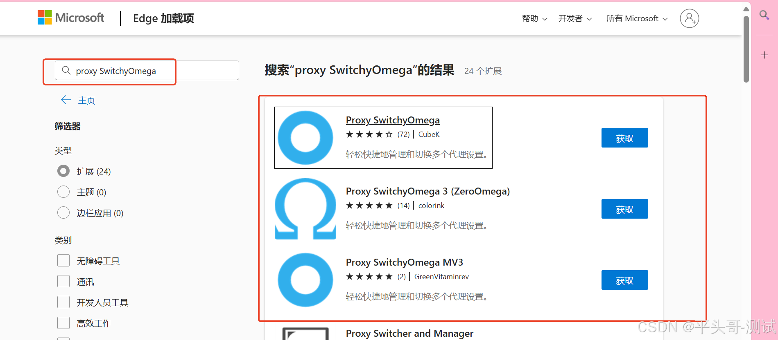The height and width of the screenshot is (340, 778).
Task: Select the 边栏应用 (0) radio button
Action: (63, 212)
